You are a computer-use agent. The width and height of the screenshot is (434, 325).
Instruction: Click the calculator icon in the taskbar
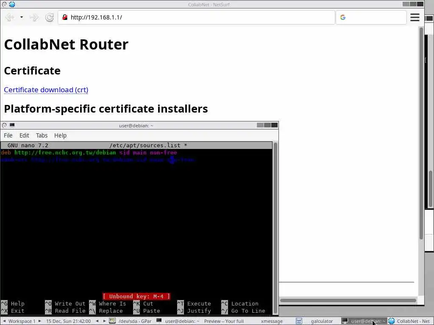[x=299, y=321]
